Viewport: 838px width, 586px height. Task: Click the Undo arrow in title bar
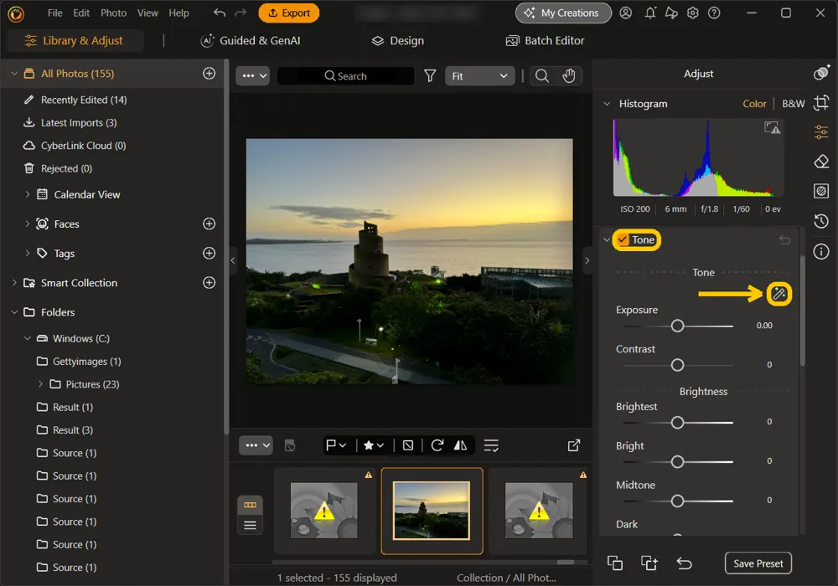[219, 13]
